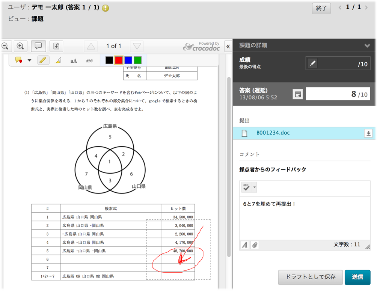Click the grading notes icon beside score
377x291 pixels.
[x=298, y=94]
